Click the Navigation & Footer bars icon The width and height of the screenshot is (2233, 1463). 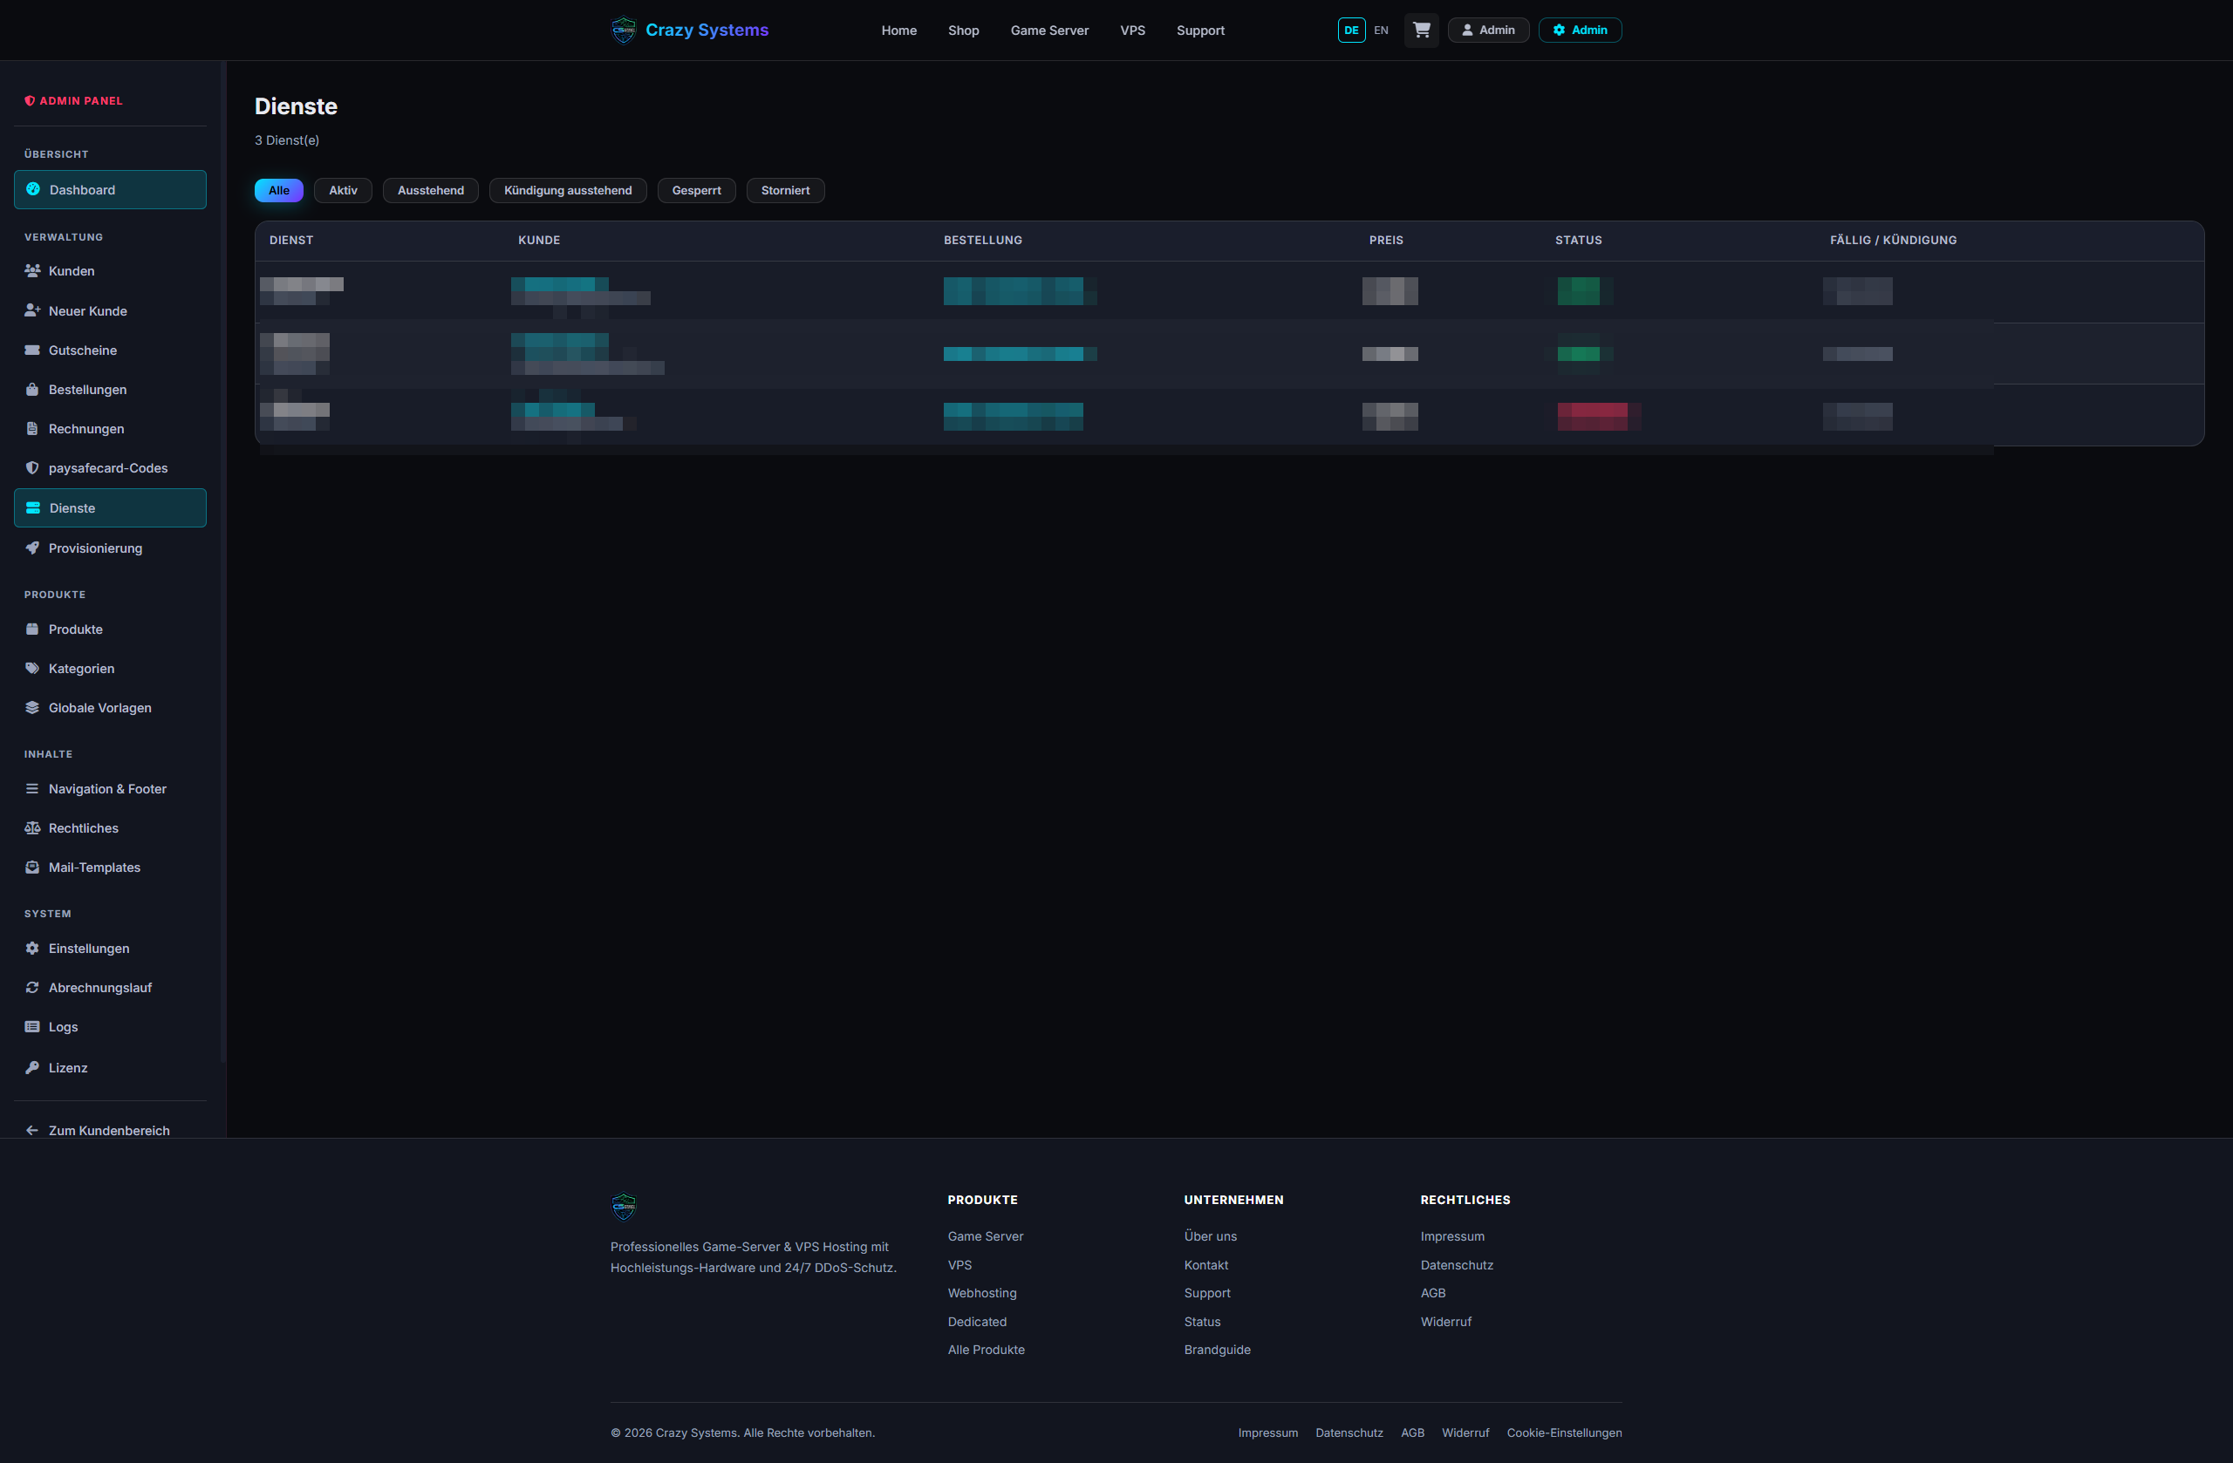tap(32, 789)
